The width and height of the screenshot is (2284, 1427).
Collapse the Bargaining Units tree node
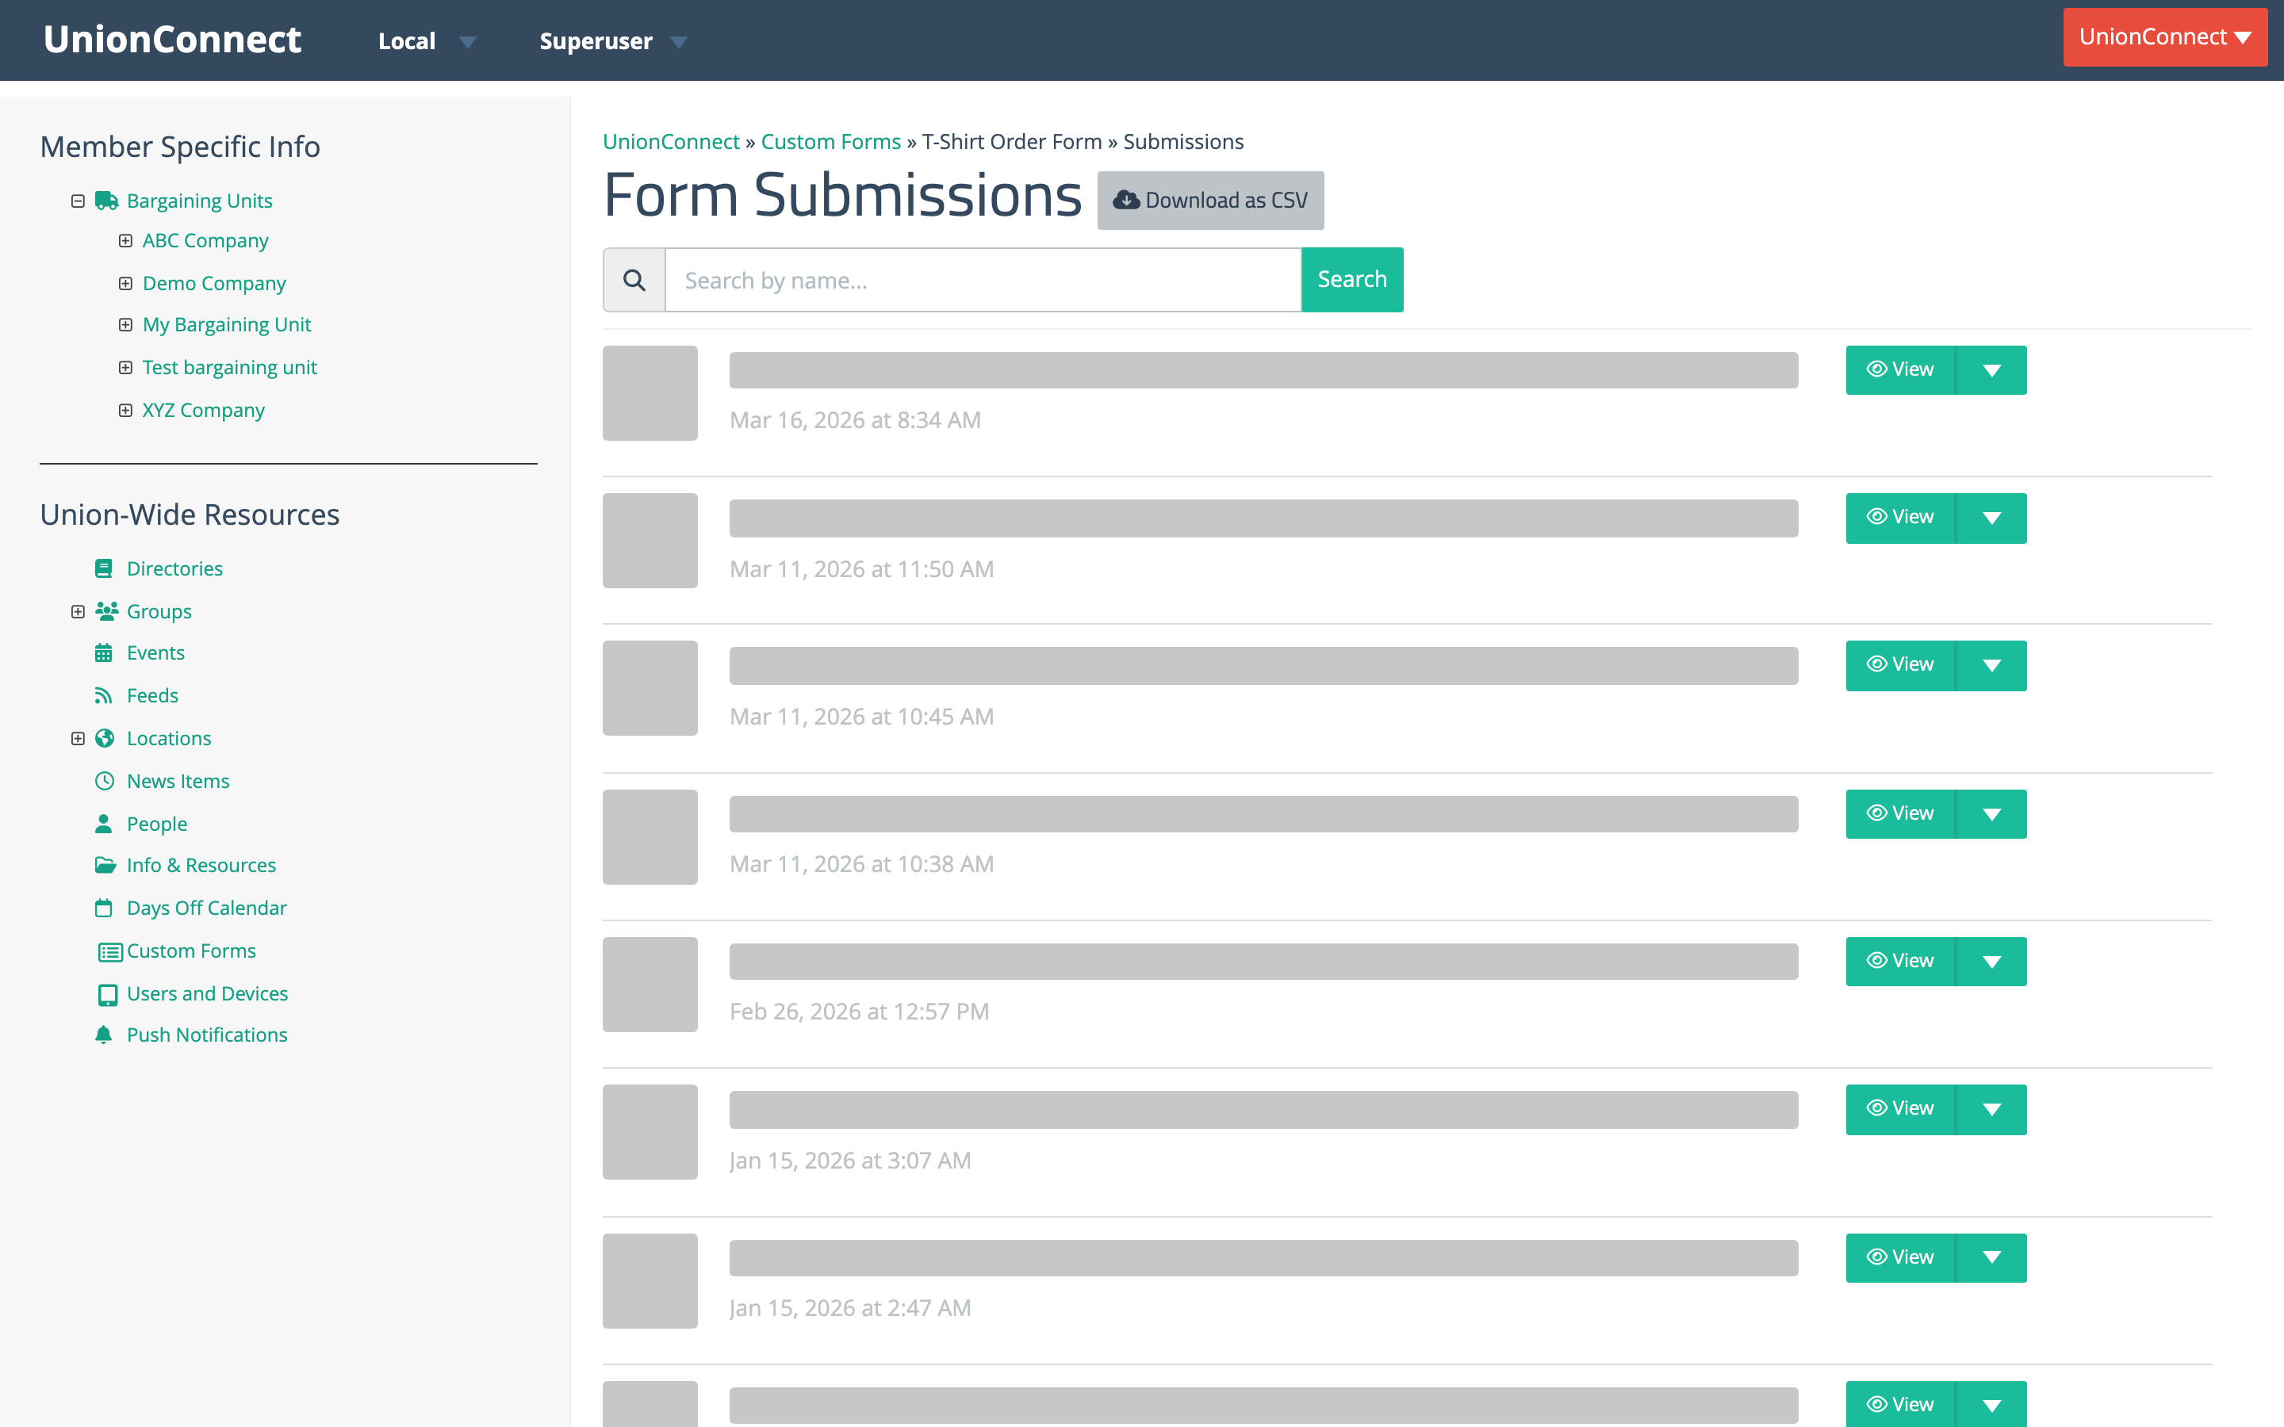coord(79,201)
